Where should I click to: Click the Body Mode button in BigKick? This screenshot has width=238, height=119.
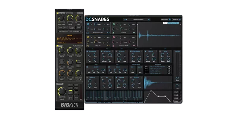pyautogui.click(x=79, y=65)
